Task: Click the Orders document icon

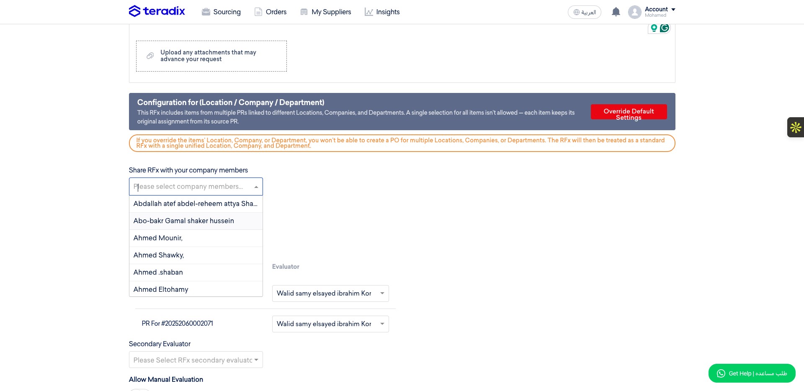Action: point(258,12)
